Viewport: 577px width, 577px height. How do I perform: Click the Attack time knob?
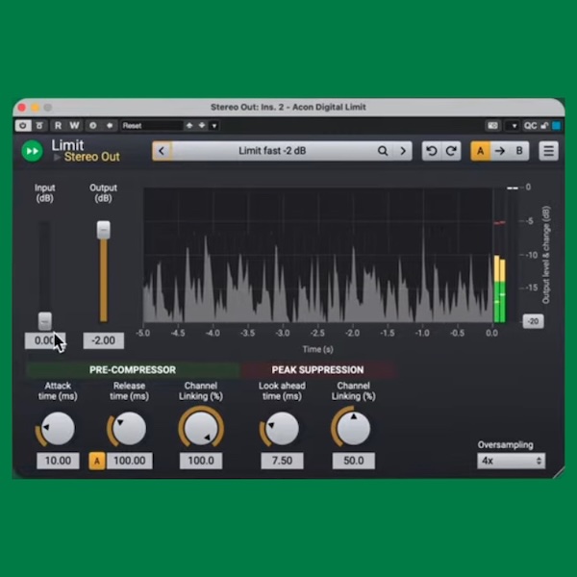[x=58, y=429]
